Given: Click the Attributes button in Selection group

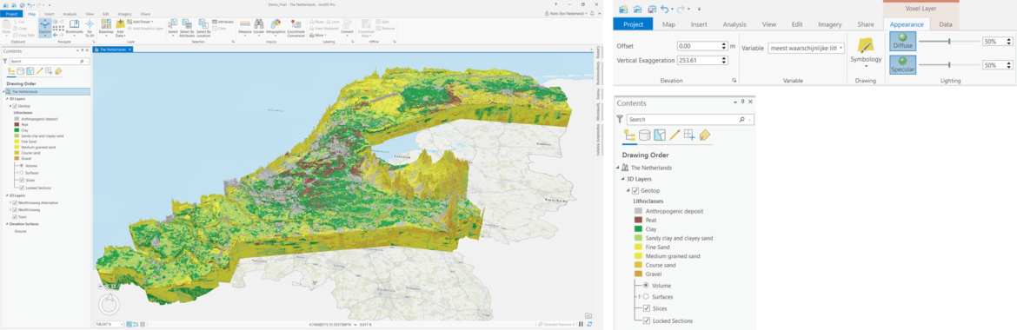Looking at the screenshot, I should (223, 22).
